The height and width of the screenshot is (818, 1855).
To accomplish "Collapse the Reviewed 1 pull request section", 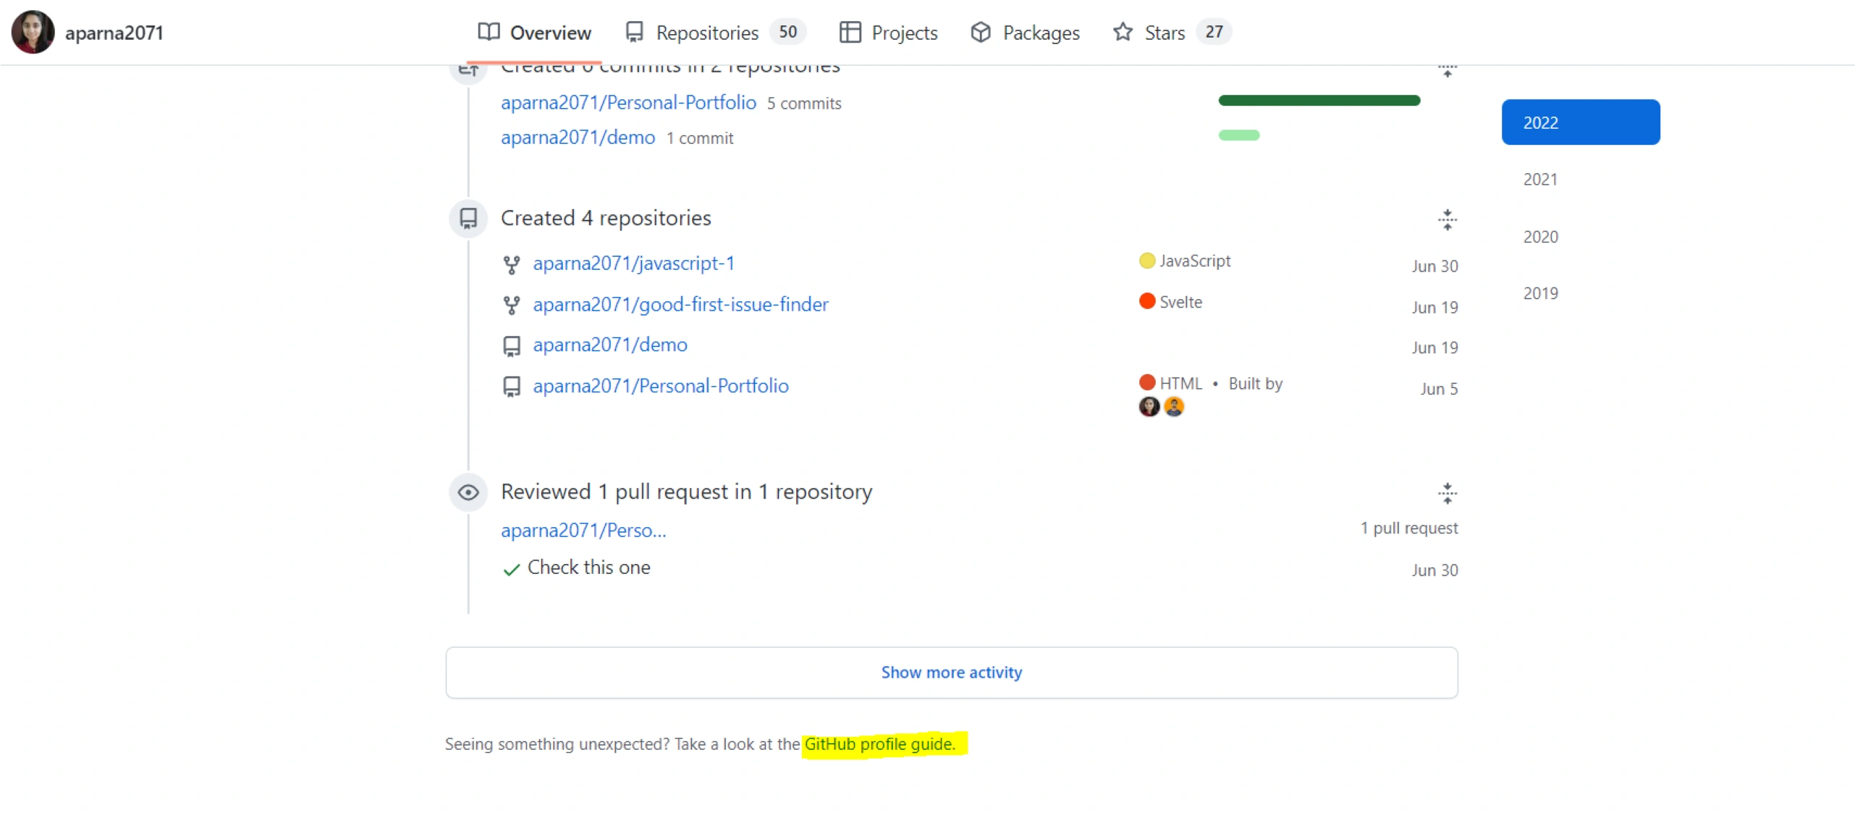I will [1447, 494].
